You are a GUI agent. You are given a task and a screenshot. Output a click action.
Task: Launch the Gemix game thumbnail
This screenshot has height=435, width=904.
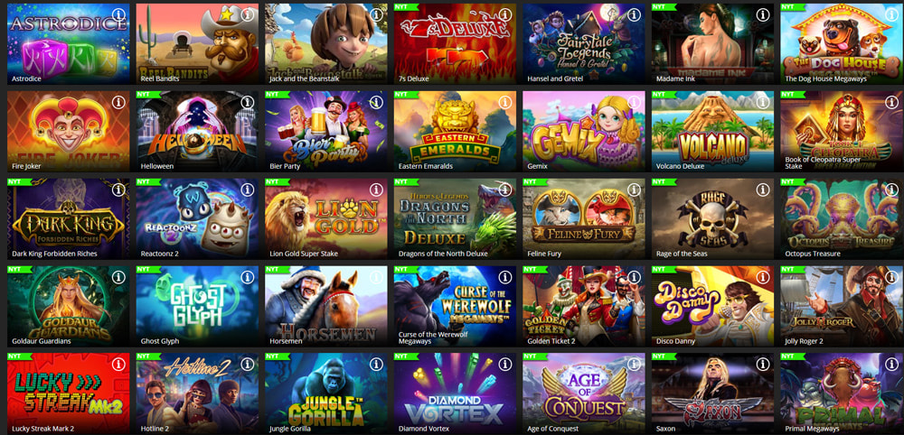click(583, 131)
